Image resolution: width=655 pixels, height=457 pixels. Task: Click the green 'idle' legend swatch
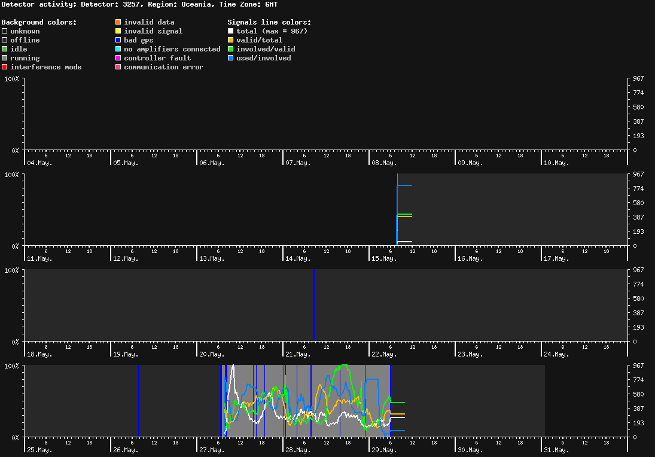pyautogui.click(x=5, y=49)
